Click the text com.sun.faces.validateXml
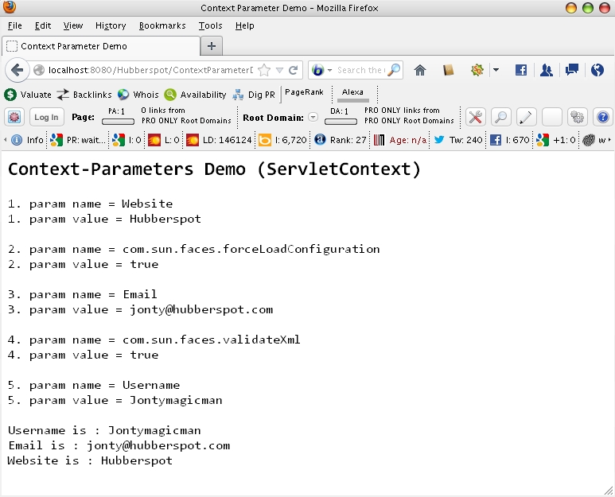 point(212,340)
